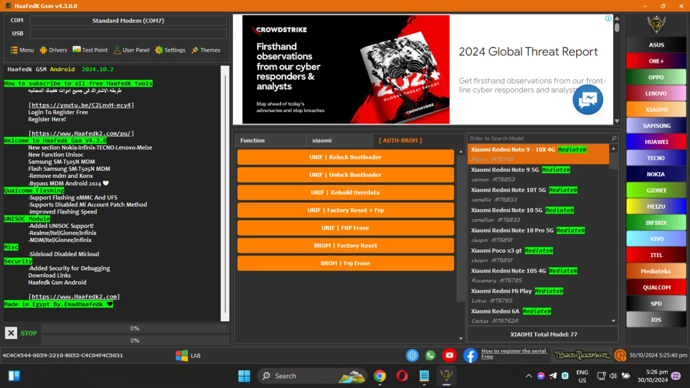The height and width of the screenshot is (388, 690).
Task: Select the INFINIX brand
Action: [x=656, y=223]
